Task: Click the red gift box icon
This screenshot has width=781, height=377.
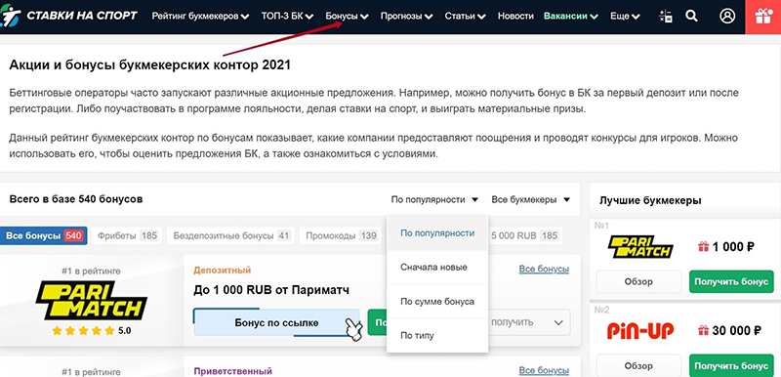Action: tap(763, 17)
